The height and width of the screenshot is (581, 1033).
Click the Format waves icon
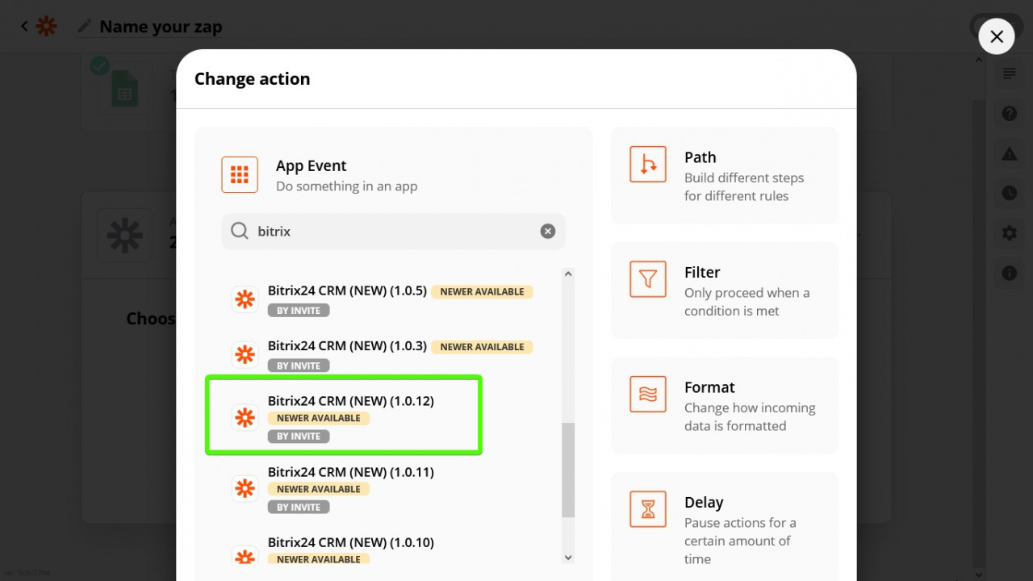(648, 395)
